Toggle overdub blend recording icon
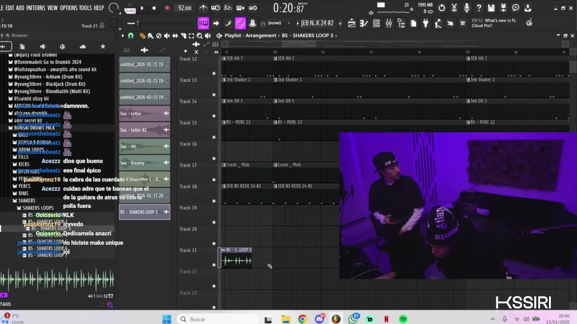Image resolution: width=577 pixels, height=324 pixels. pos(240,8)
